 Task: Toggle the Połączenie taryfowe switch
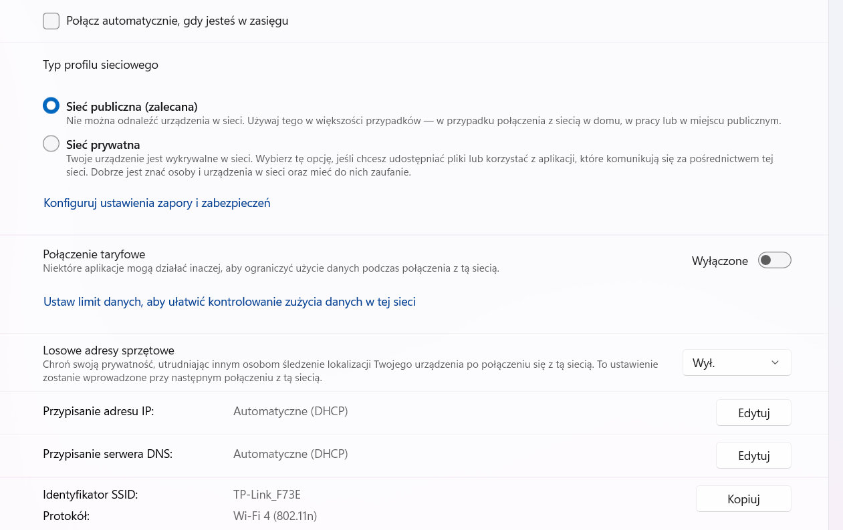click(774, 260)
